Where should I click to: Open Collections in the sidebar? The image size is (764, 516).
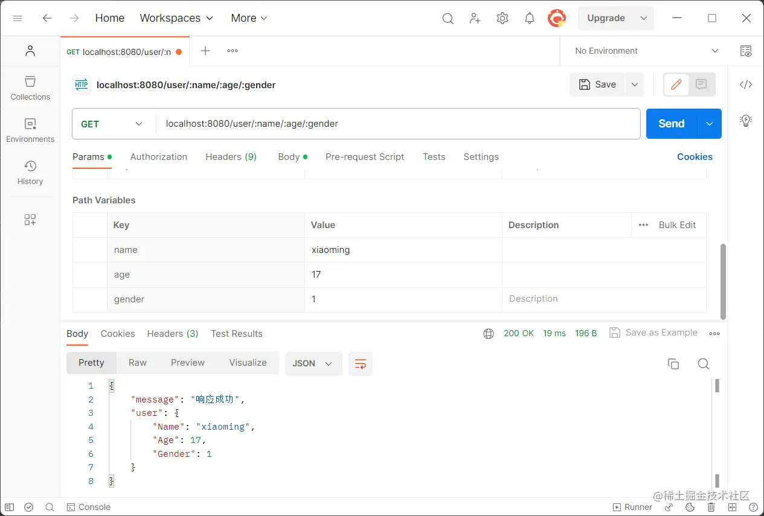click(30, 88)
